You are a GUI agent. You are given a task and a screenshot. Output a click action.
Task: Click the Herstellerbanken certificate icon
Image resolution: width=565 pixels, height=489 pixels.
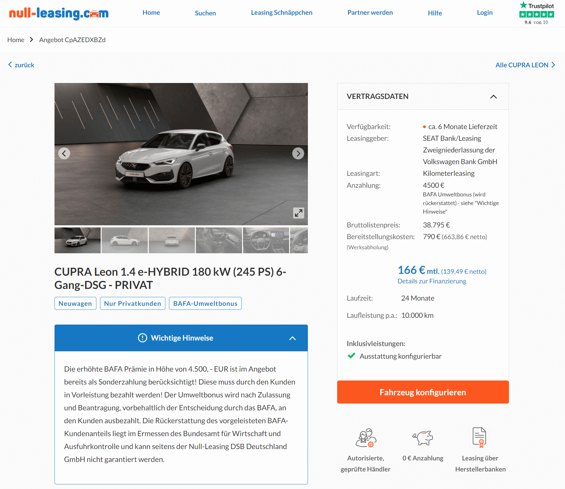(479, 437)
